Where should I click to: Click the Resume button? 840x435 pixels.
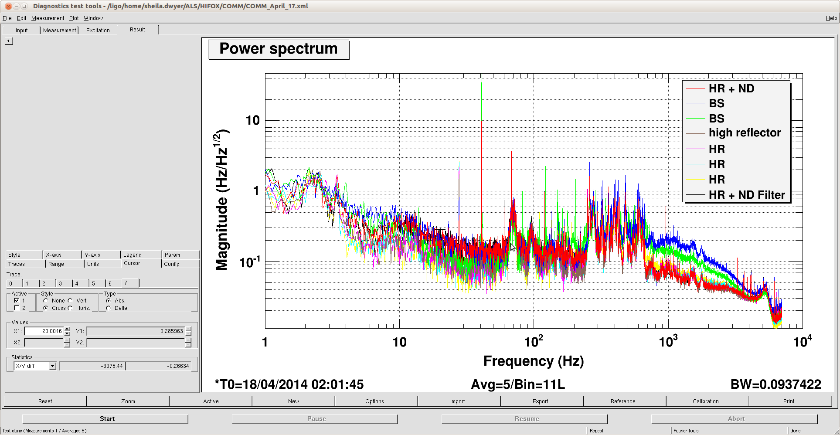pyautogui.click(x=525, y=419)
